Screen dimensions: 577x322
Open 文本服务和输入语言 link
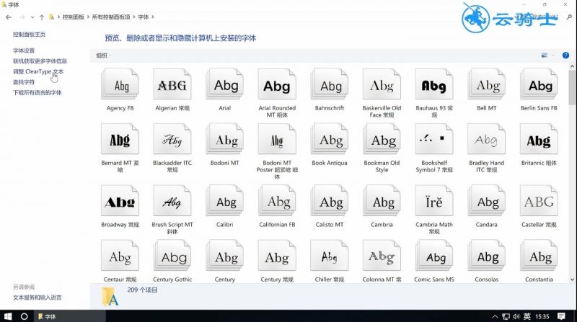(x=38, y=298)
